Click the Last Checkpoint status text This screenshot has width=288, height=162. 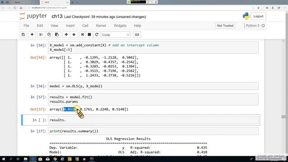pyautogui.click(x=105, y=17)
